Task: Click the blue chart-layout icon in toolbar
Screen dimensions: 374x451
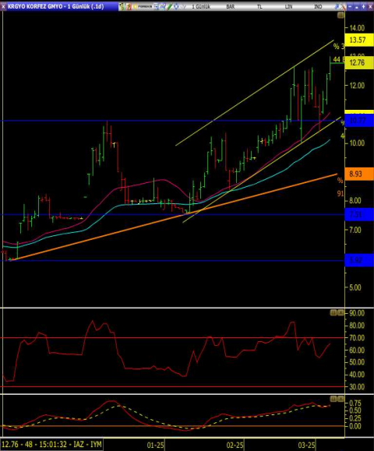Action: tap(156, 6)
